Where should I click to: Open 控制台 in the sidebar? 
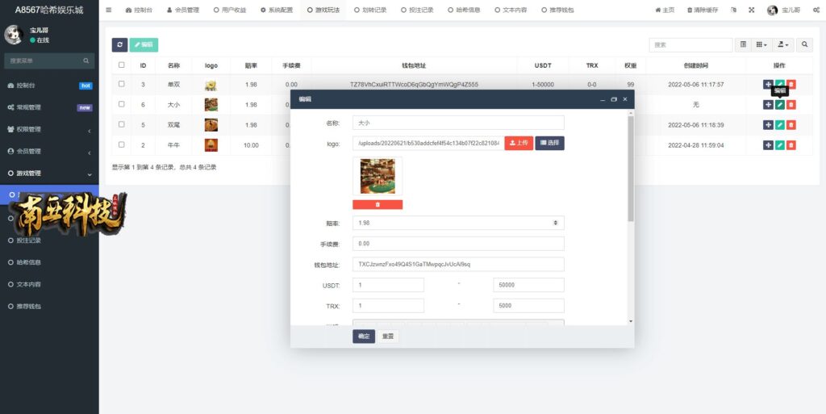point(49,86)
